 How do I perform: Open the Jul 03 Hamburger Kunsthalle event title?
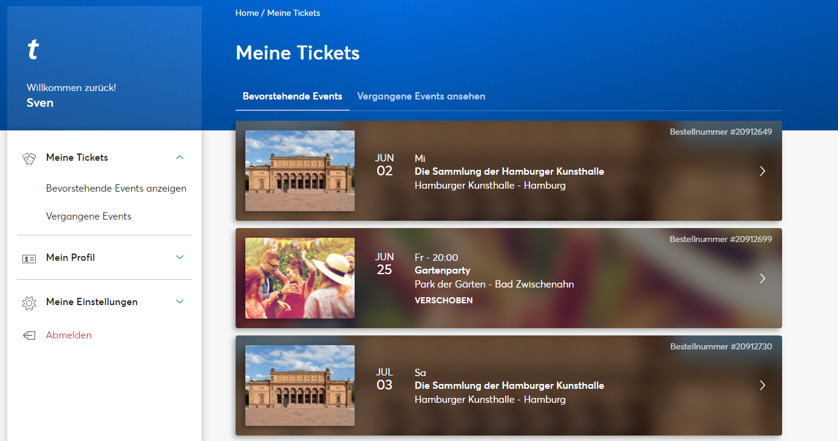pos(509,385)
